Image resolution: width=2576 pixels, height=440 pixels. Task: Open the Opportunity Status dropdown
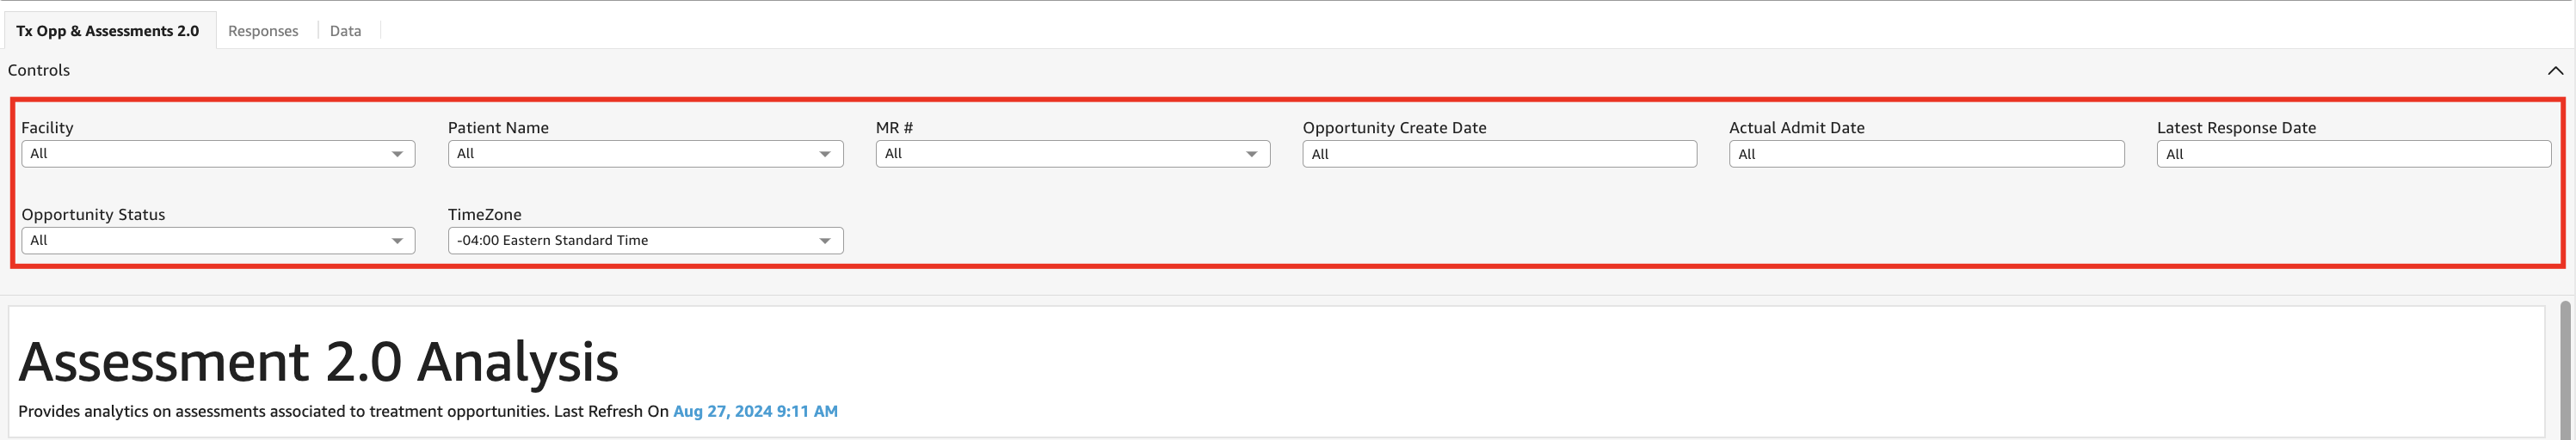(x=217, y=241)
